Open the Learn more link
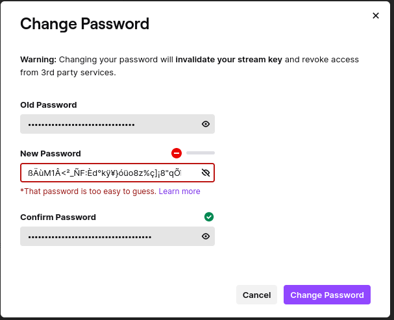Viewport: 394px width, 320px height. pos(179,191)
